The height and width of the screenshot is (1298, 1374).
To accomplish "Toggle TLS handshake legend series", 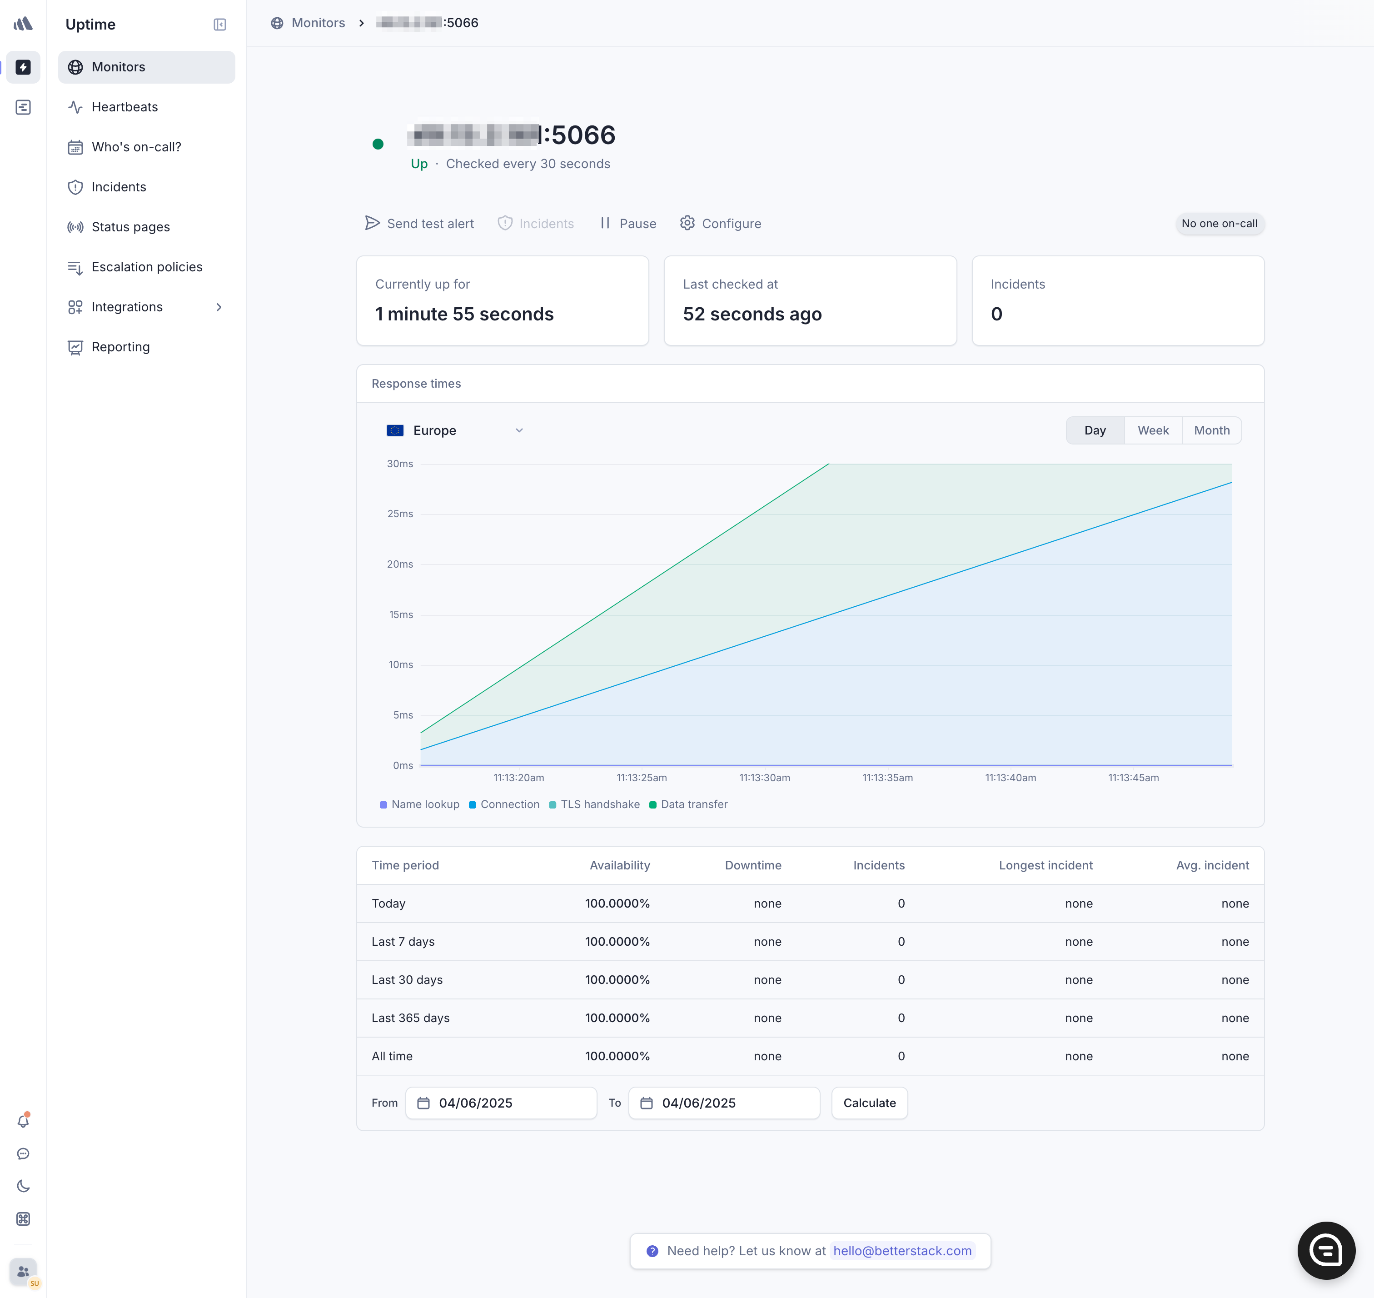I will pyautogui.click(x=594, y=804).
